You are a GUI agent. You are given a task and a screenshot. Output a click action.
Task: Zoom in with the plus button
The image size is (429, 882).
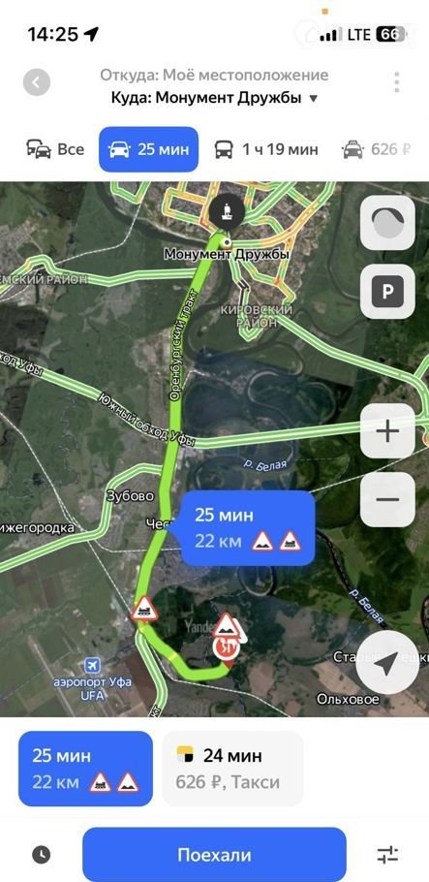[x=387, y=431]
